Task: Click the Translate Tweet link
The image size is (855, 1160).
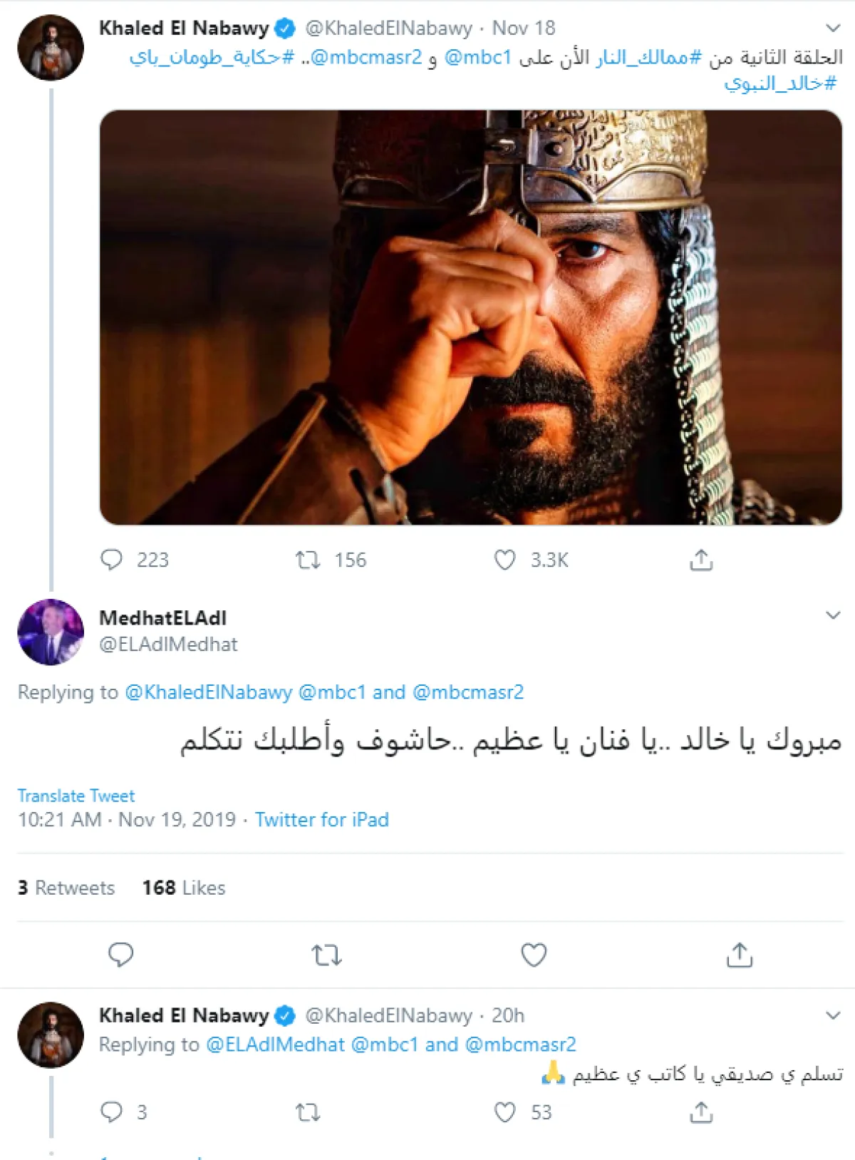Action: click(76, 796)
